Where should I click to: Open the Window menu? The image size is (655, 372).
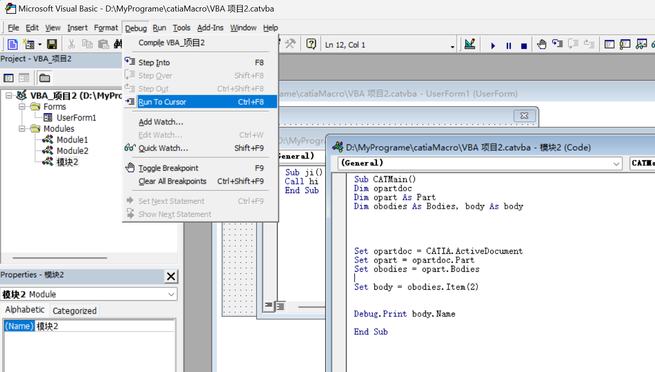point(243,28)
